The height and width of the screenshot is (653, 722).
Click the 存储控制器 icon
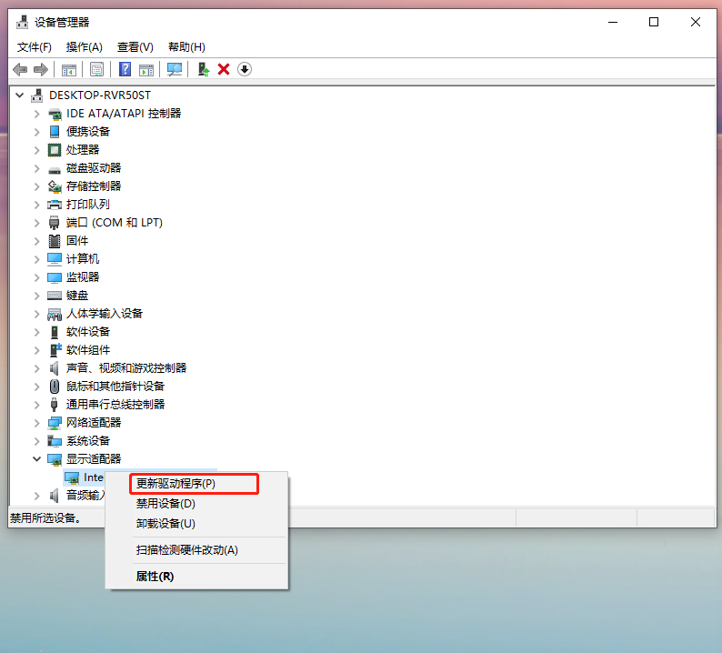pyautogui.click(x=55, y=186)
